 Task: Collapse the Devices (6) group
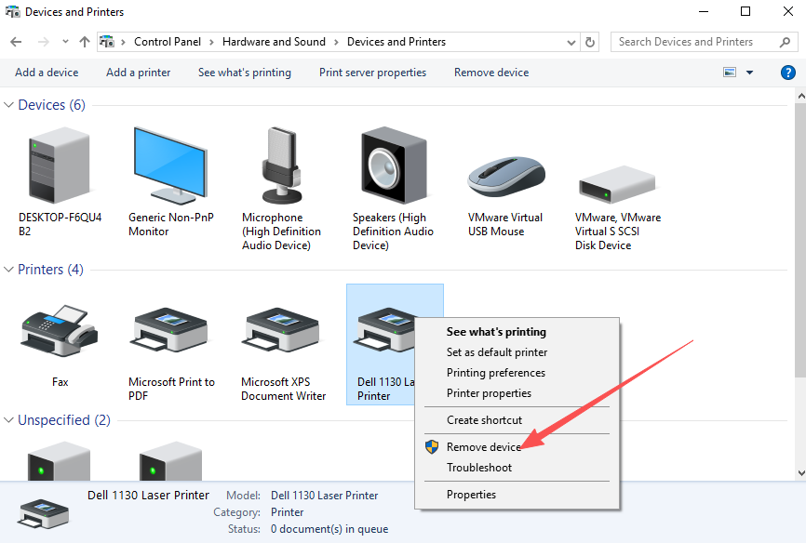[x=8, y=105]
